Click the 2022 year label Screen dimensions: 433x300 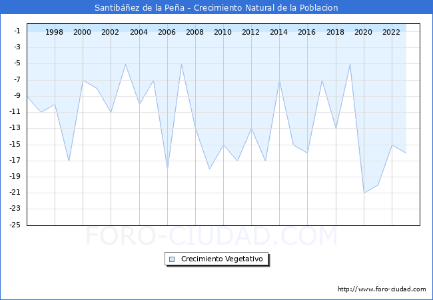391,32
